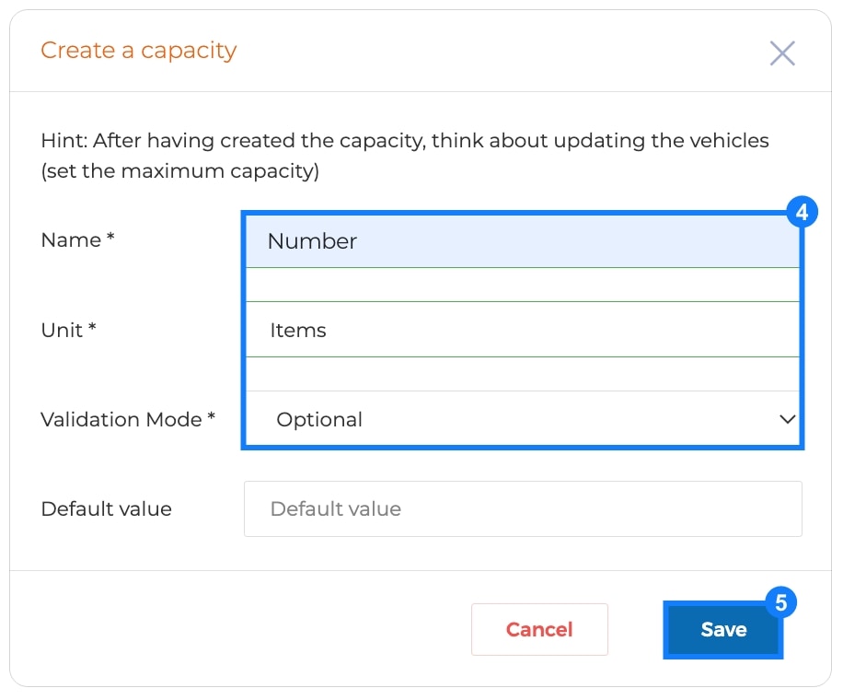843x700 pixels.
Task: Focus the empty Default value input
Action: [x=523, y=508]
